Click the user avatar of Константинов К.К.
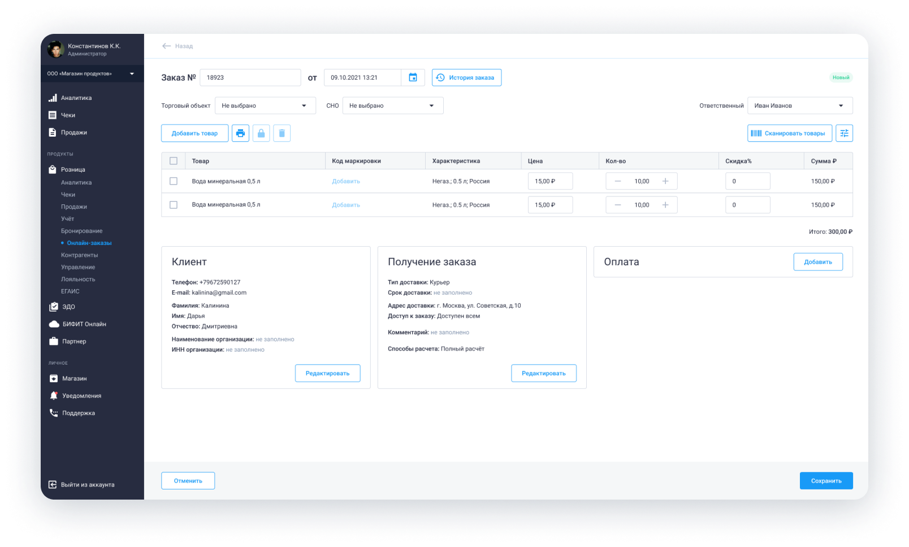Viewport: 909px width, 547px height. tap(55, 50)
